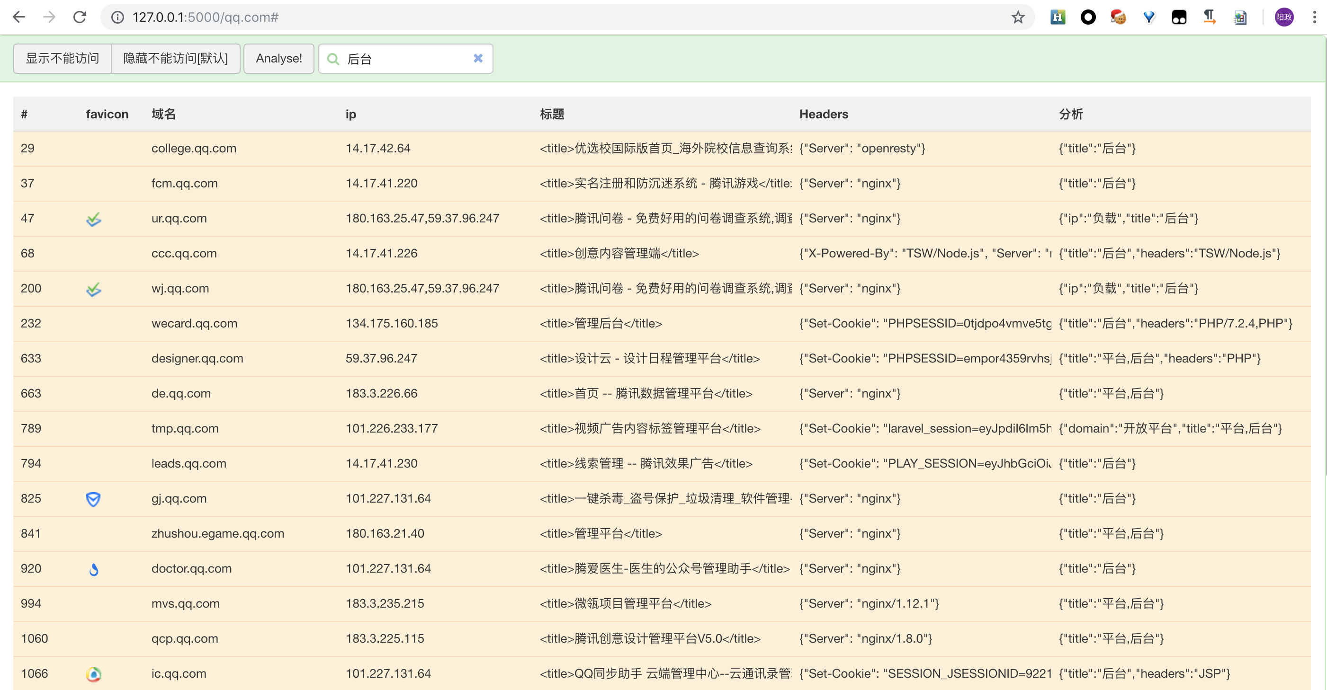This screenshot has height=690, width=1327.
Task: Select the zhushou.egame.qq.com domain cell
Action: coord(218,534)
